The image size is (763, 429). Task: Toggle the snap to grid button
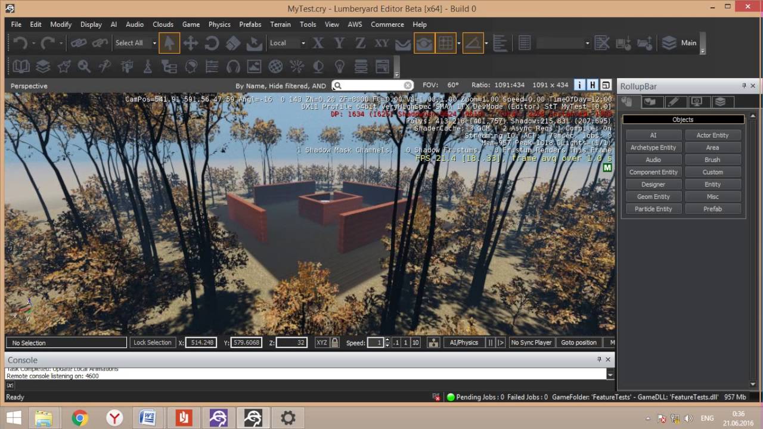[x=445, y=43]
